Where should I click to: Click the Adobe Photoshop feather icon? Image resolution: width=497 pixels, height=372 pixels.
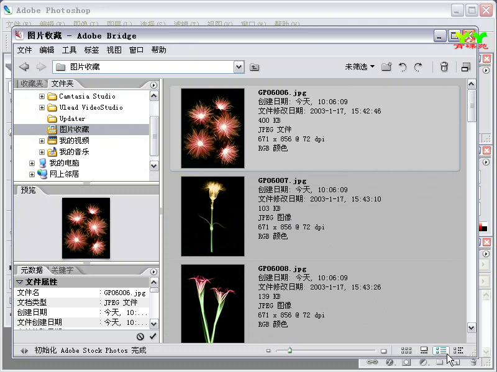tap(7, 10)
